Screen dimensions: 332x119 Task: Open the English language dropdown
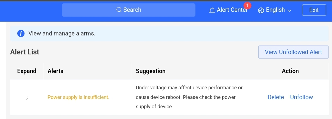coord(275,10)
